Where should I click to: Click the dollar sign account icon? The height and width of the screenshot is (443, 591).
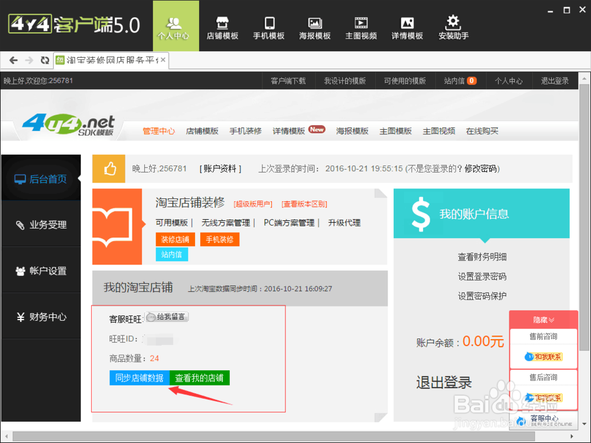(x=421, y=214)
